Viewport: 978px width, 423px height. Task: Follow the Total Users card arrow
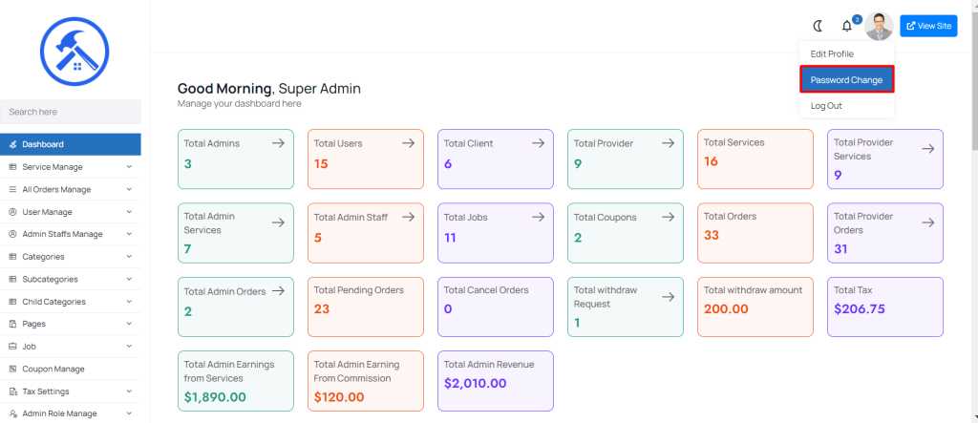tap(408, 143)
